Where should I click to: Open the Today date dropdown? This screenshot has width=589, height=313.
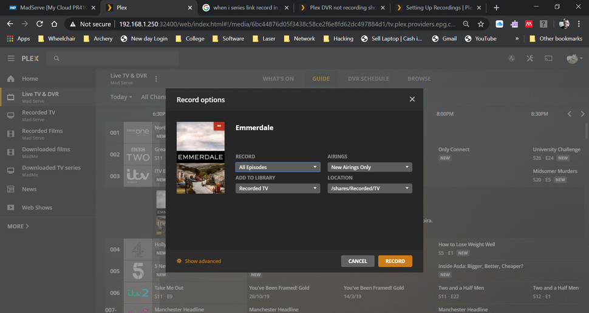(121, 97)
